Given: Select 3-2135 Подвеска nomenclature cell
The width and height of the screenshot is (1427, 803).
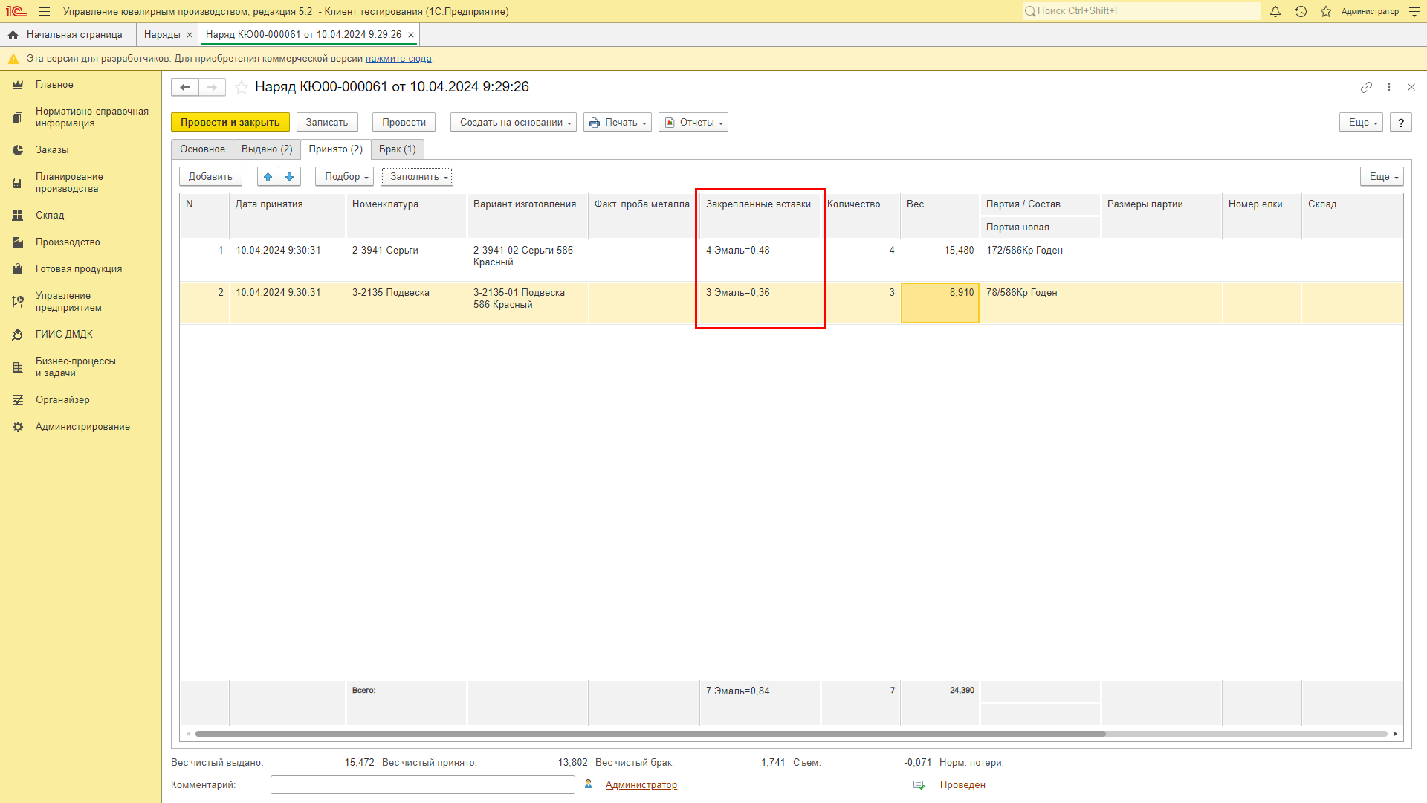Looking at the screenshot, I should click(x=407, y=303).
